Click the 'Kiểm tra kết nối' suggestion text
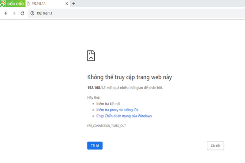 [x=108, y=104]
